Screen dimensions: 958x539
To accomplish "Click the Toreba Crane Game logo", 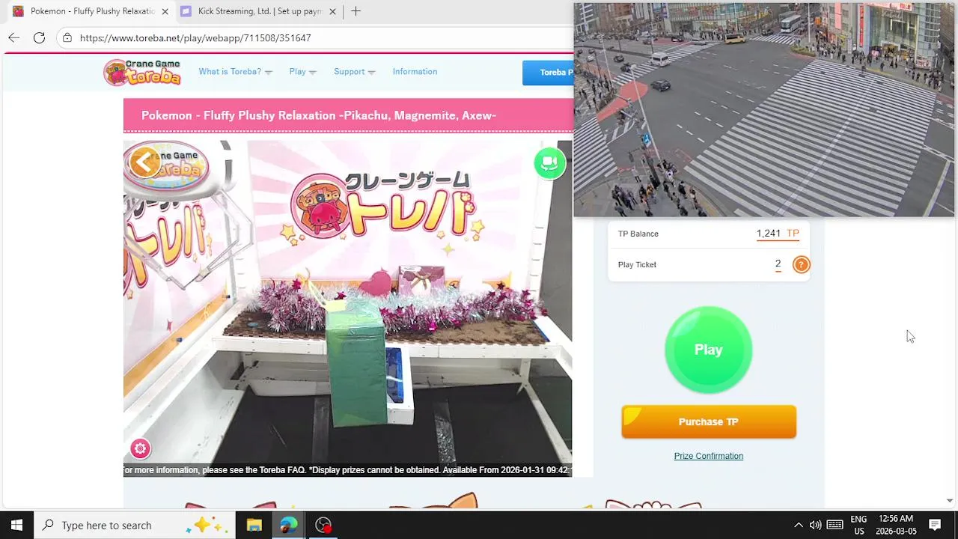I will point(142,72).
